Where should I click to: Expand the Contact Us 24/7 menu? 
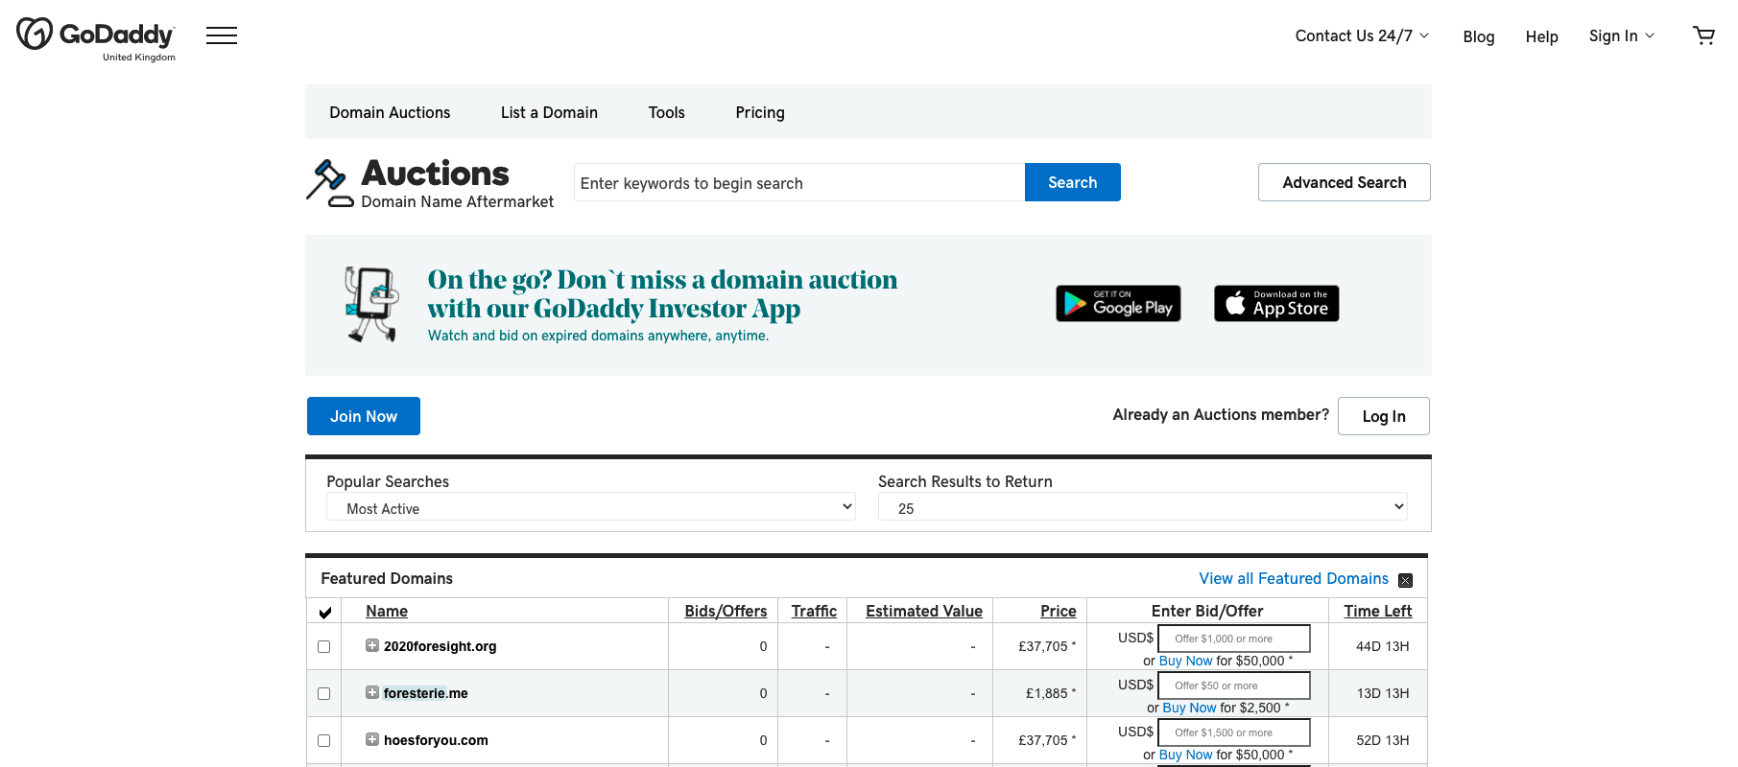[1362, 36]
